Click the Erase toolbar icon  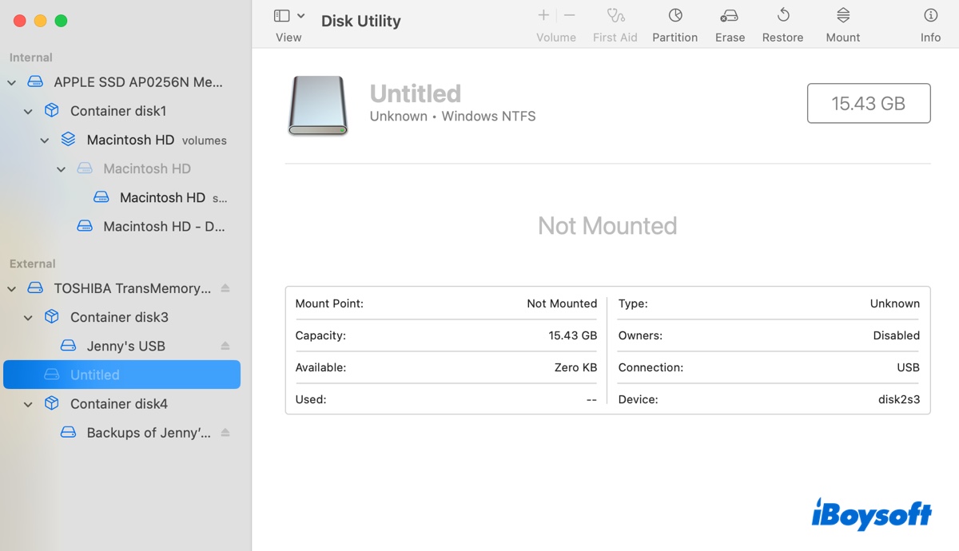(x=729, y=16)
